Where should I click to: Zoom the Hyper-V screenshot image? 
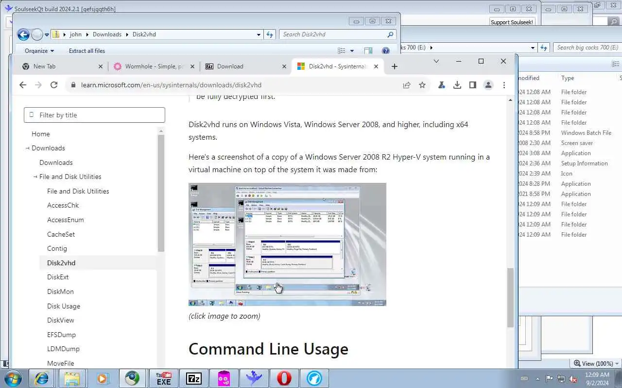[287, 244]
